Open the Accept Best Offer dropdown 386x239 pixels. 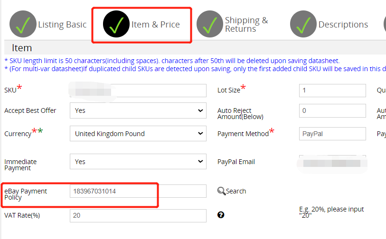point(138,110)
